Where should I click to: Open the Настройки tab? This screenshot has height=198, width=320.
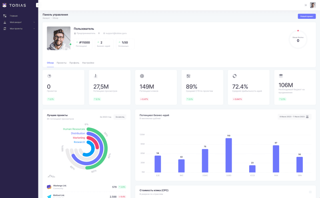click(x=88, y=63)
